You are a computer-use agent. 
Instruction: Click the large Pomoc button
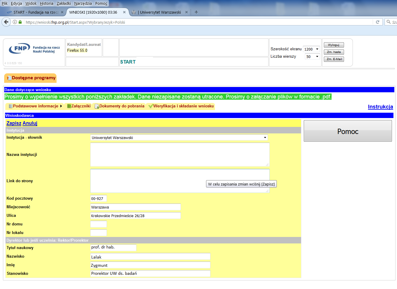pyautogui.click(x=348, y=131)
